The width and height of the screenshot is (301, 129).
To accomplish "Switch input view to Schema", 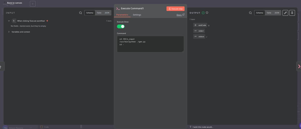I will coord(90,13).
